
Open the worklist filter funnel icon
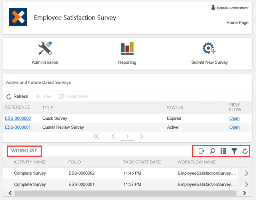pyautogui.click(x=234, y=151)
